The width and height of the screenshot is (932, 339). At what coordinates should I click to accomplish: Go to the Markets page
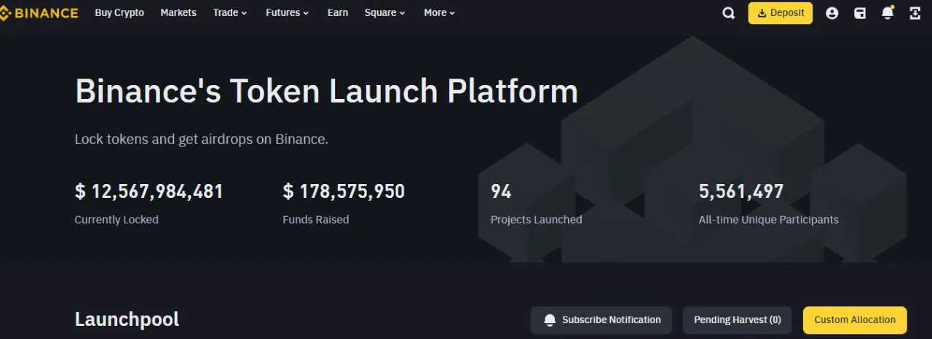click(x=178, y=13)
